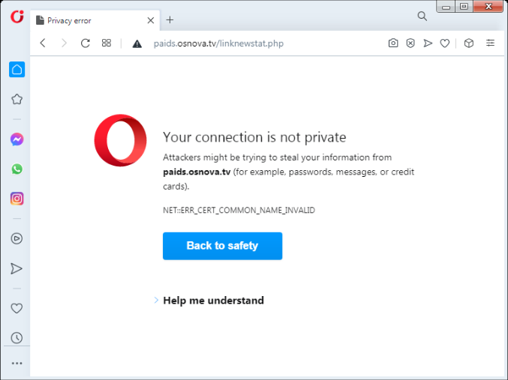508x380 pixels.
Task: Toggle the ad blocker shield icon
Action: 410,43
